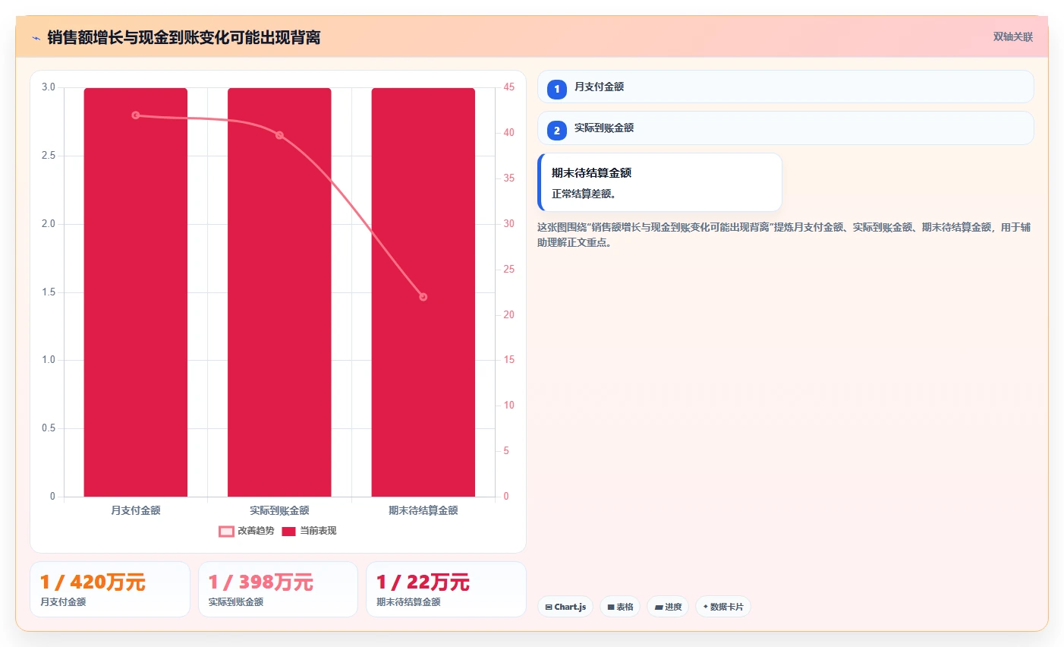Click the 期末待结算金额 info card
Viewport: 1064px width, 647px height.
click(x=659, y=182)
